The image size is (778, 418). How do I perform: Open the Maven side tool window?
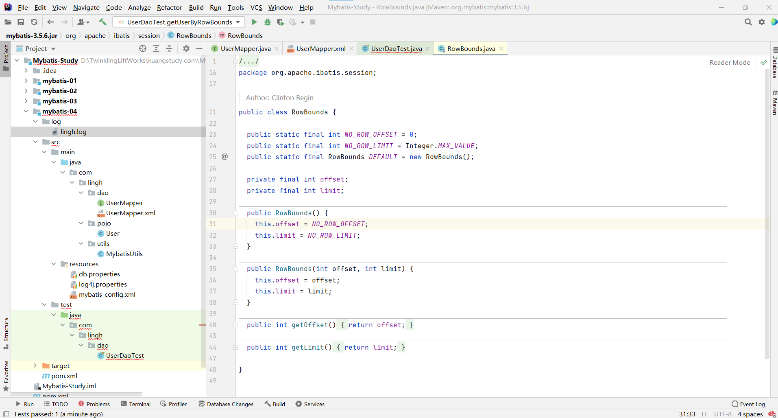774,103
